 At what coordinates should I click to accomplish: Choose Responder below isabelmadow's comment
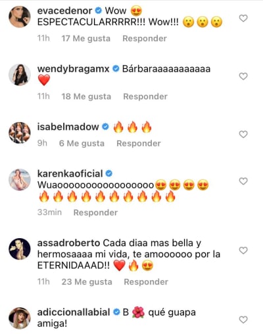[x=139, y=144]
